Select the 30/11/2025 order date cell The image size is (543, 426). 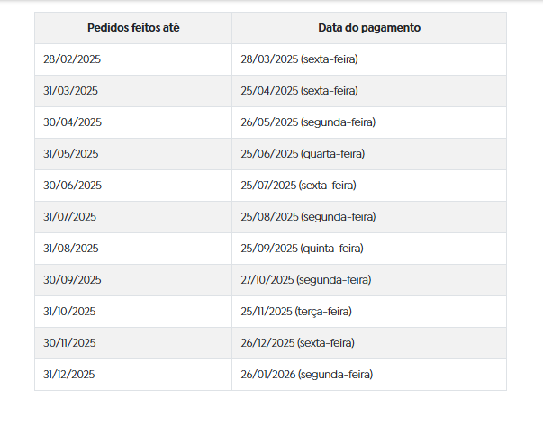[x=133, y=343]
